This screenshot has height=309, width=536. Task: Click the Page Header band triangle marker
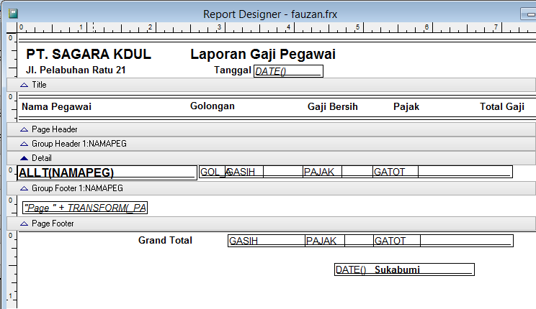point(24,129)
